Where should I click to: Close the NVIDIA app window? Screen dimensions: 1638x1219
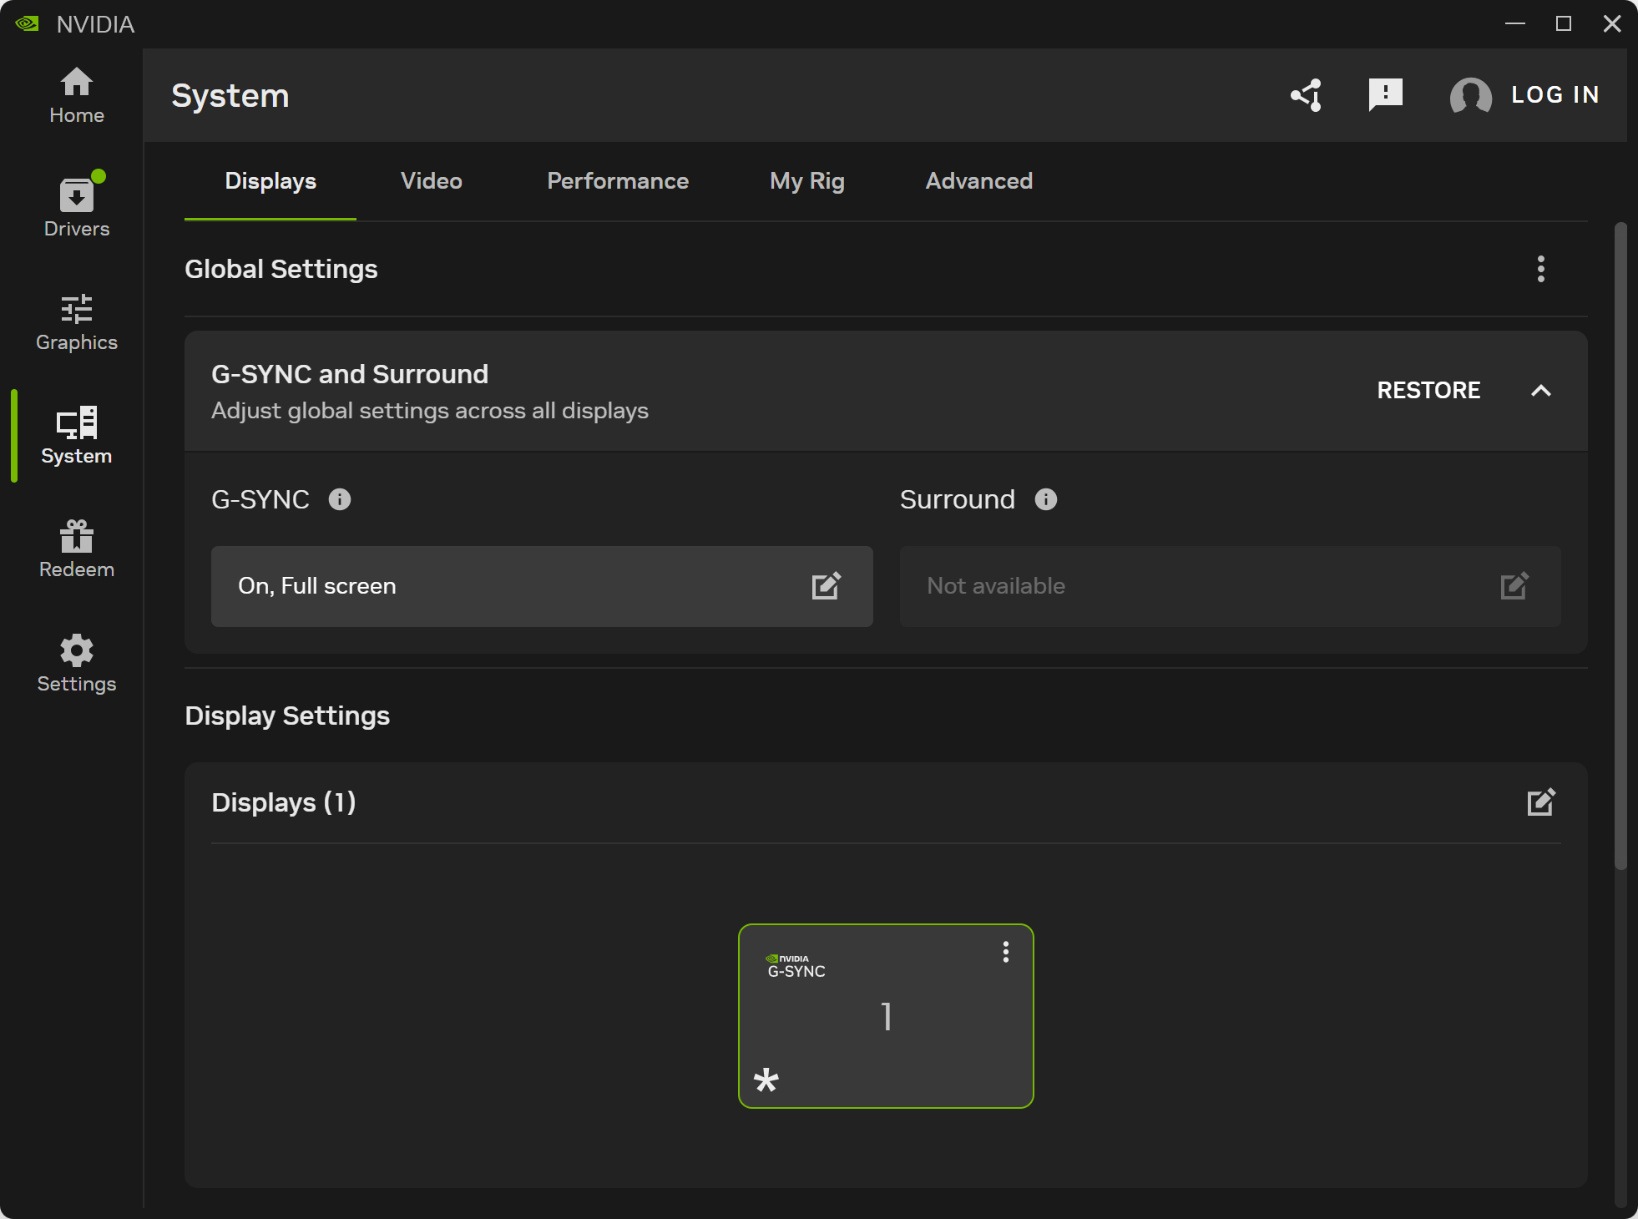[x=1612, y=23]
